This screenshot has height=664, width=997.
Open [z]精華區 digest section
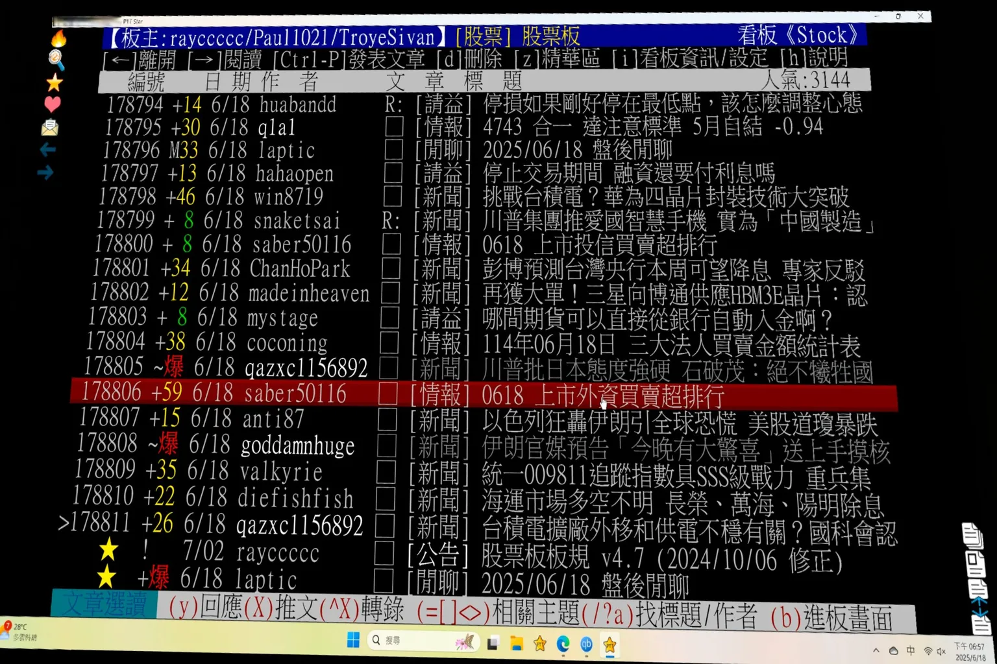[x=557, y=58]
